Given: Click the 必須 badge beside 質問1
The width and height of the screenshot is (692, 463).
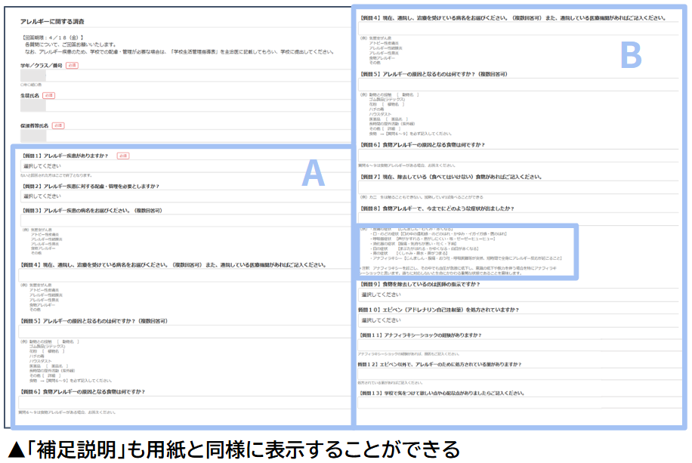Looking at the screenshot, I should coord(123,156).
